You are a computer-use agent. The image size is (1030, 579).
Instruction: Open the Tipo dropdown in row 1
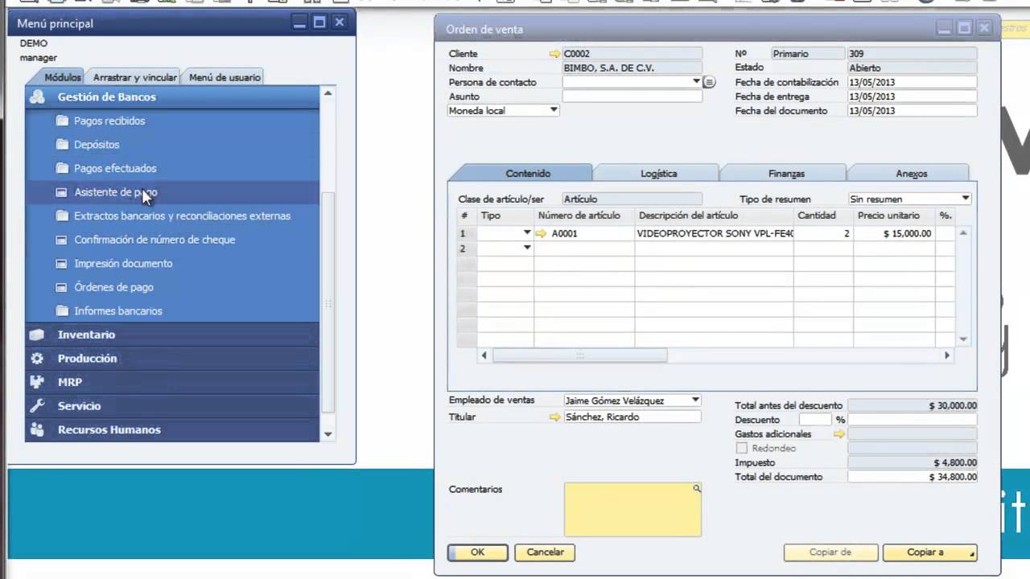pos(527,233)
